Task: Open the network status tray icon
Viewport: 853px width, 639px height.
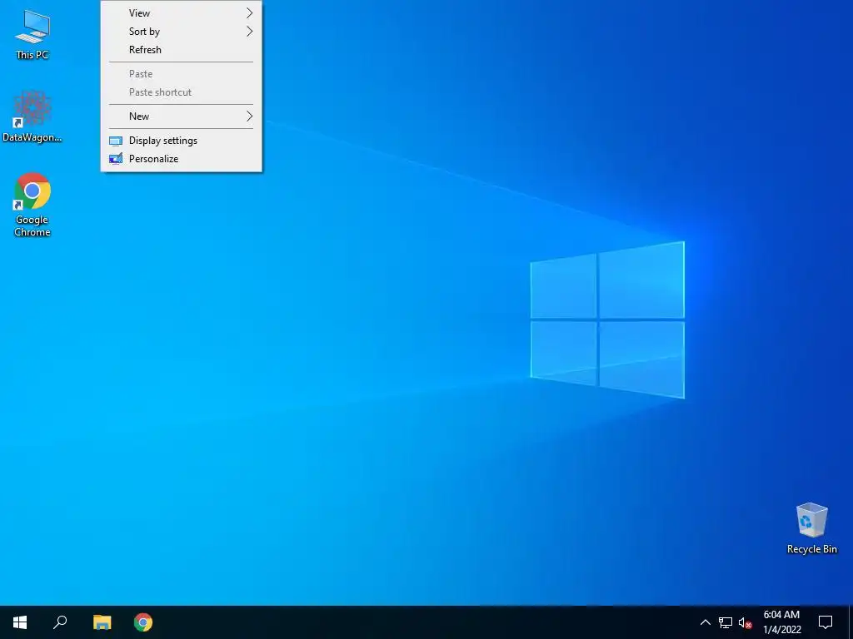Action: [726, 622]
